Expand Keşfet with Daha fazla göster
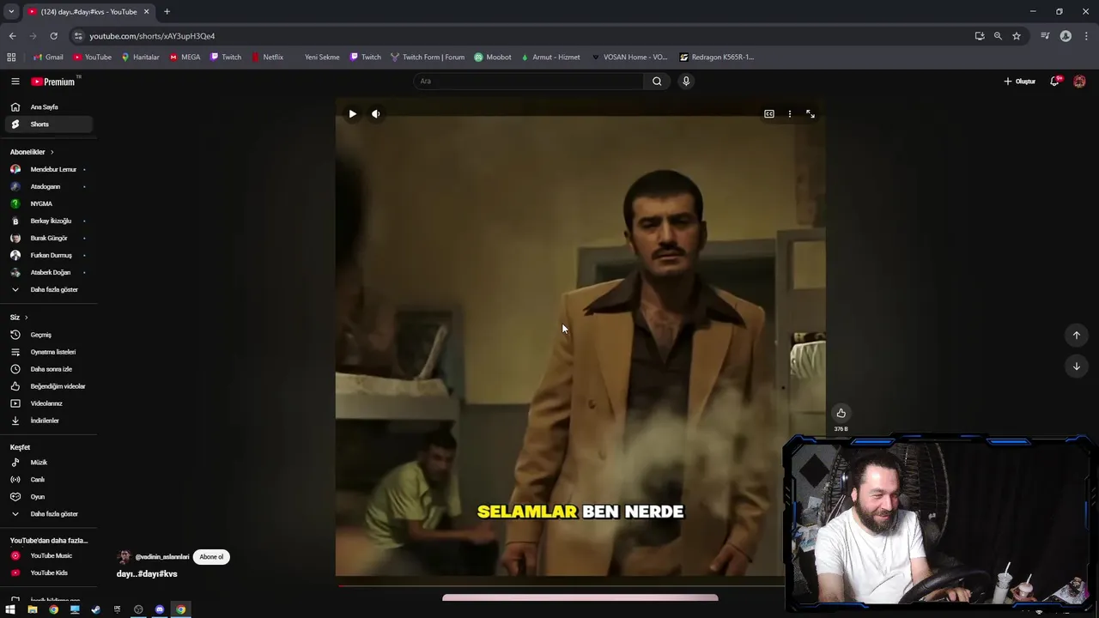The image size is (1099, 618). 48,514
